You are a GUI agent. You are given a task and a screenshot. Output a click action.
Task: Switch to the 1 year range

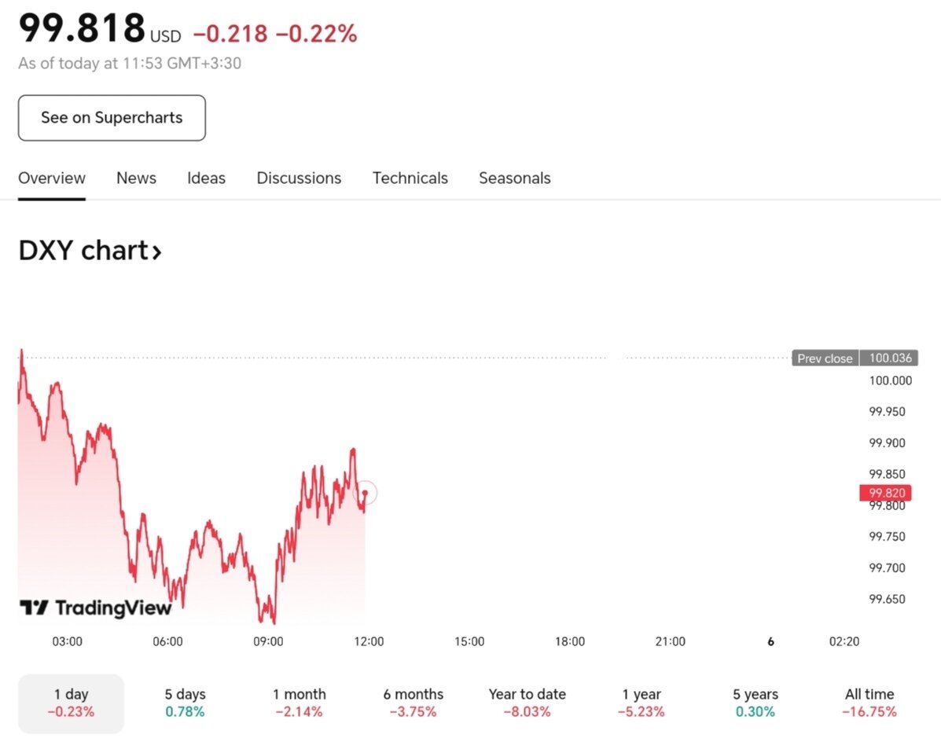click(x=641, y=703)
